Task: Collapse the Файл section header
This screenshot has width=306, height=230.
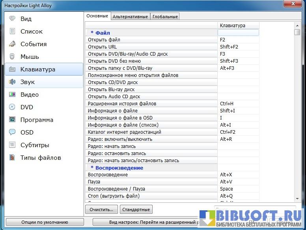Action: pos(100,33)
